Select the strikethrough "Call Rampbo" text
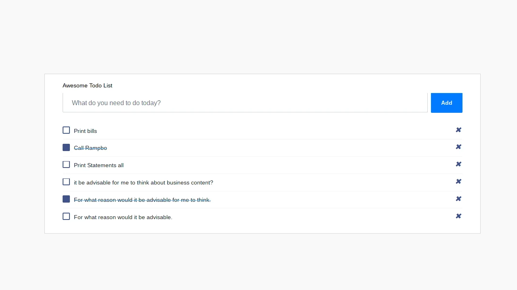Image resolution: width=517 pixels, height=290 pixels. pos(90,148)
